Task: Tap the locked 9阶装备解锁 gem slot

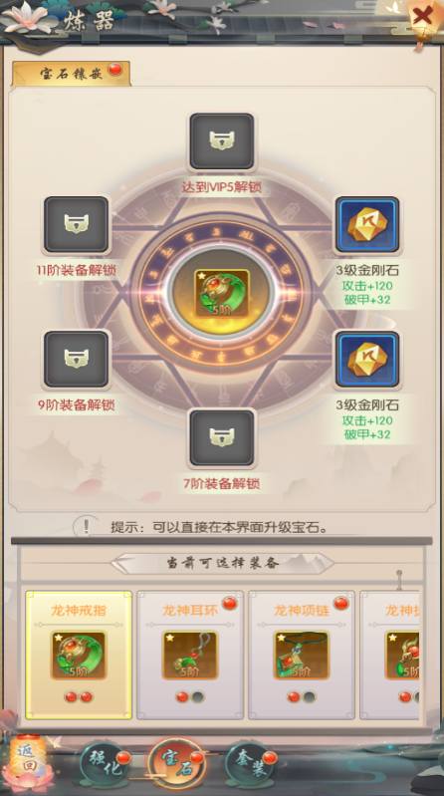Action: [x=76, y=359]
